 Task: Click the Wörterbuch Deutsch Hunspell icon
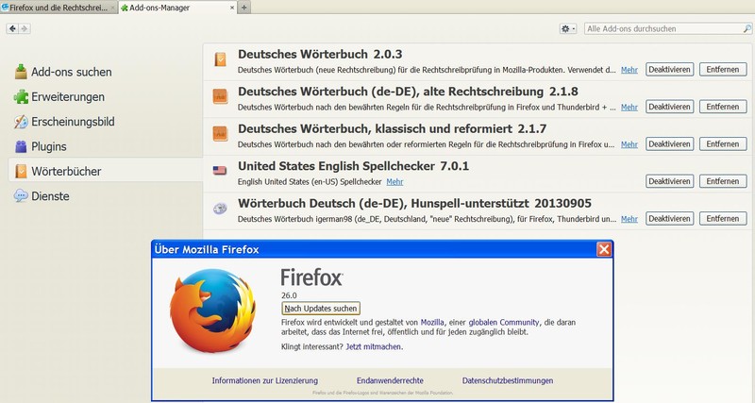tap(220, 209)
